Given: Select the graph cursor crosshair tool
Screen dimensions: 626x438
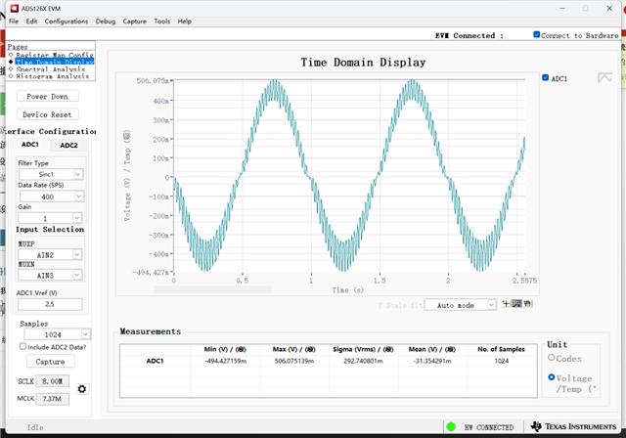Looking at the screenshot, I should pyautogui.click(x=506, y=303).
